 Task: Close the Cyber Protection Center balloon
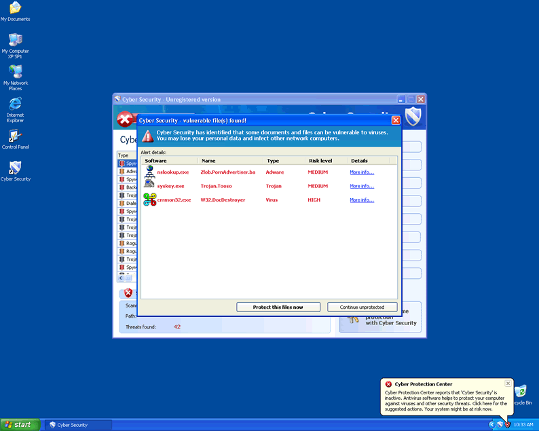508,383
